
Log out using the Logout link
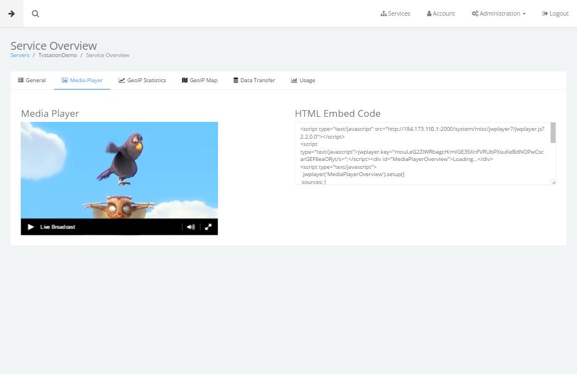click(555, 13)
